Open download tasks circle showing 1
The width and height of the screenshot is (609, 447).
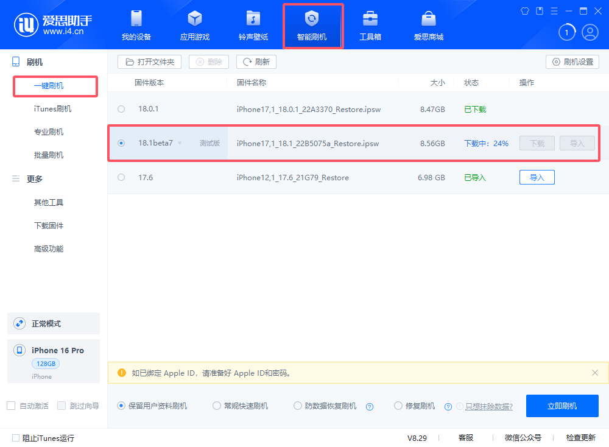click(x=567, y=32)
